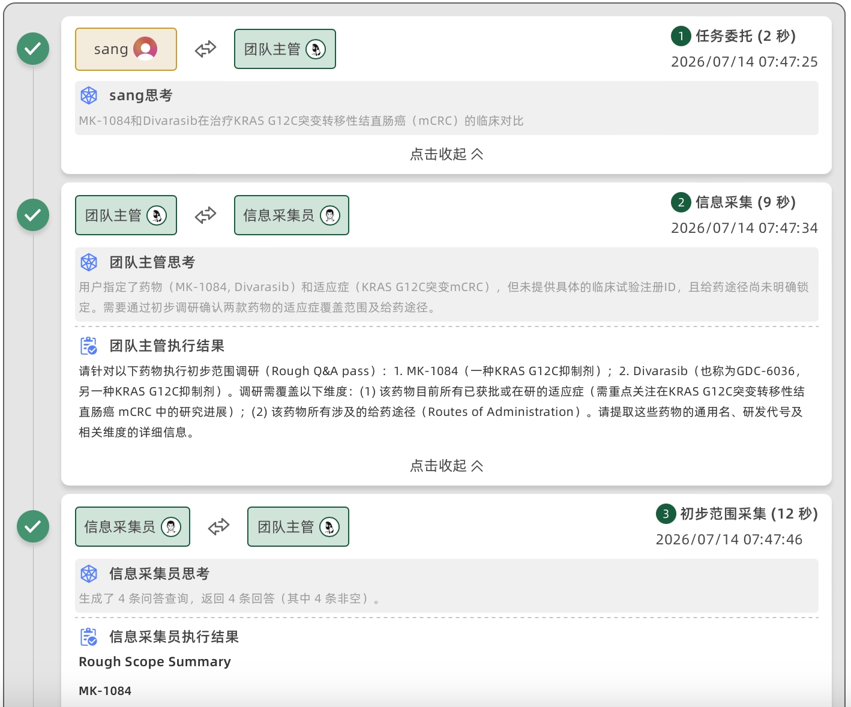Click the sang user badge button
Image resolution: width=851 pixels, height=707 pixels.
click(126, 49)
